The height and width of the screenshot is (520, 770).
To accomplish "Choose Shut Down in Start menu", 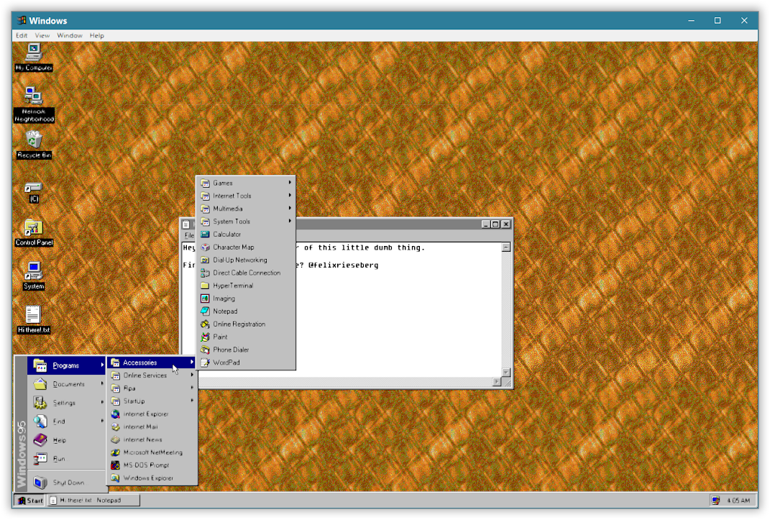I will 67,483.
